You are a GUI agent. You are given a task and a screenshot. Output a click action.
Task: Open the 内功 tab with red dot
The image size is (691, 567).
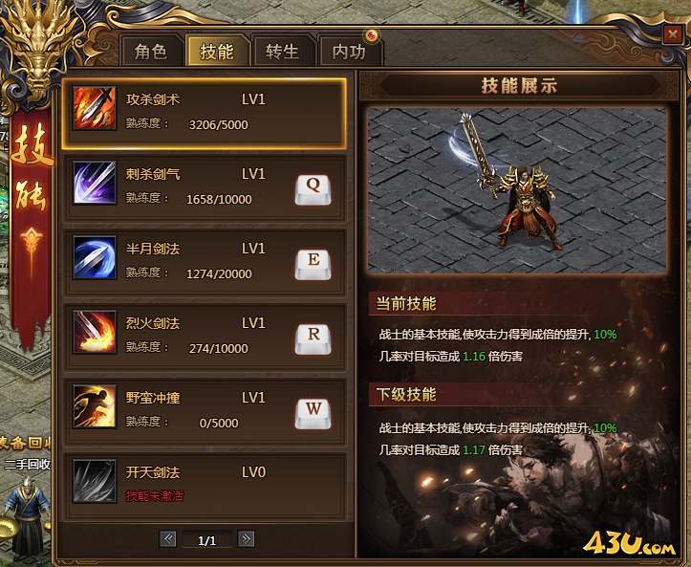(x=350, y=52)
